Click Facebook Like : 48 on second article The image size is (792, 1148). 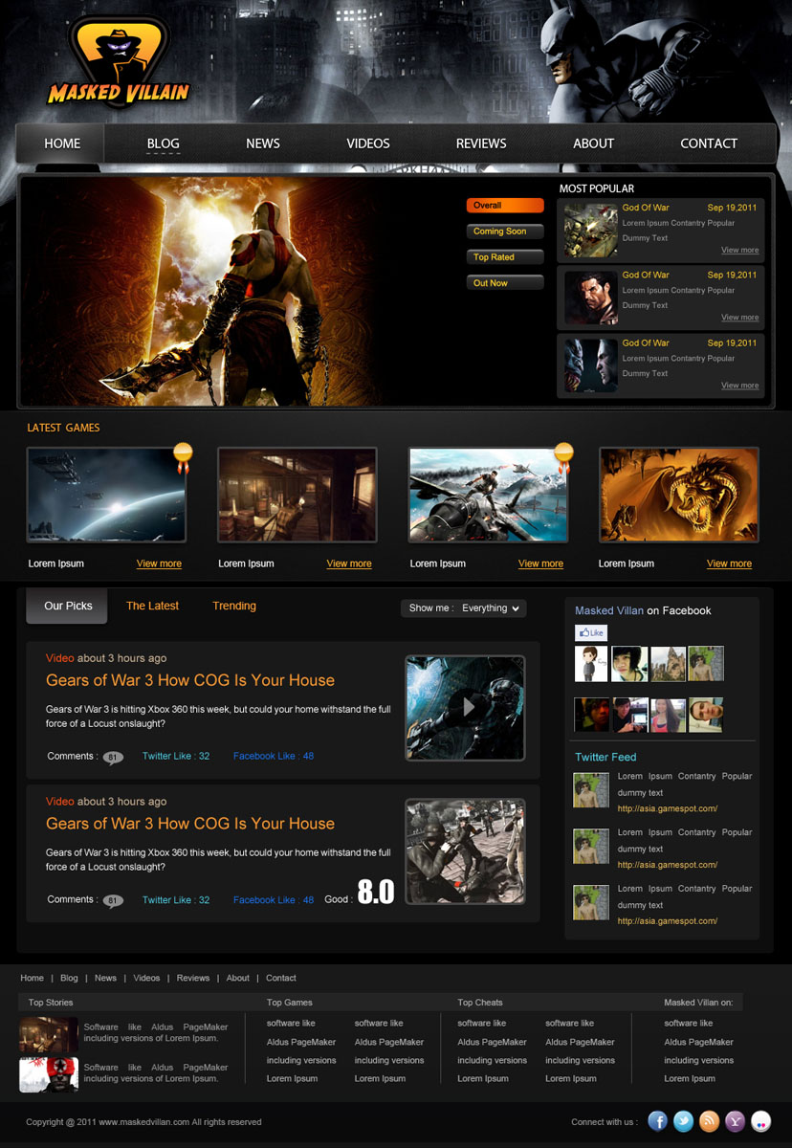(x=274, y=900)
